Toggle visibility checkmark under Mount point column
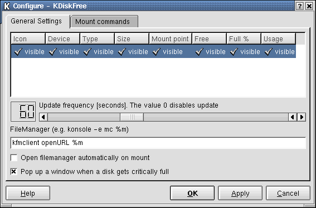 click(x=157, y=52)
